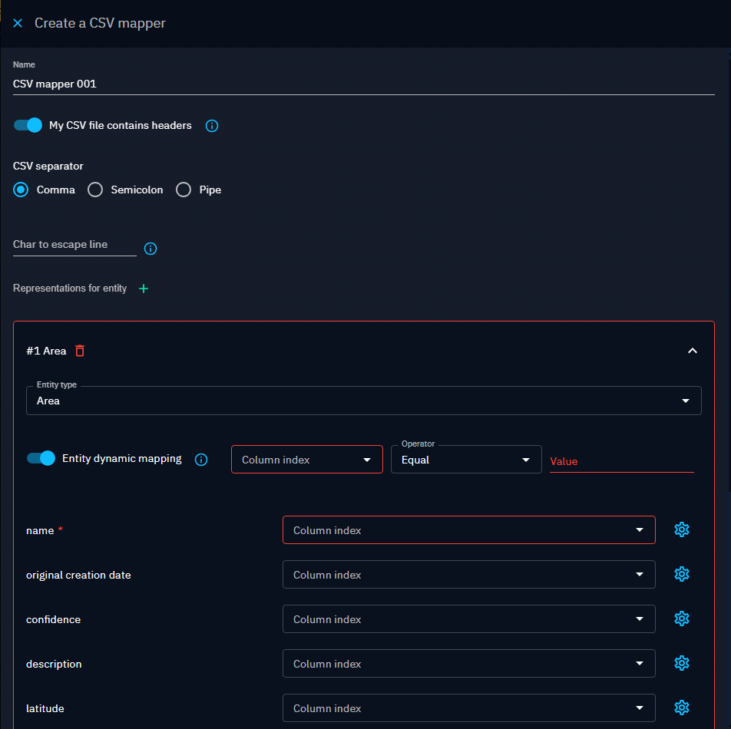Delete the #1 Area representation
The height and width of the screenshot is (729, 731).
pos(80,351)
